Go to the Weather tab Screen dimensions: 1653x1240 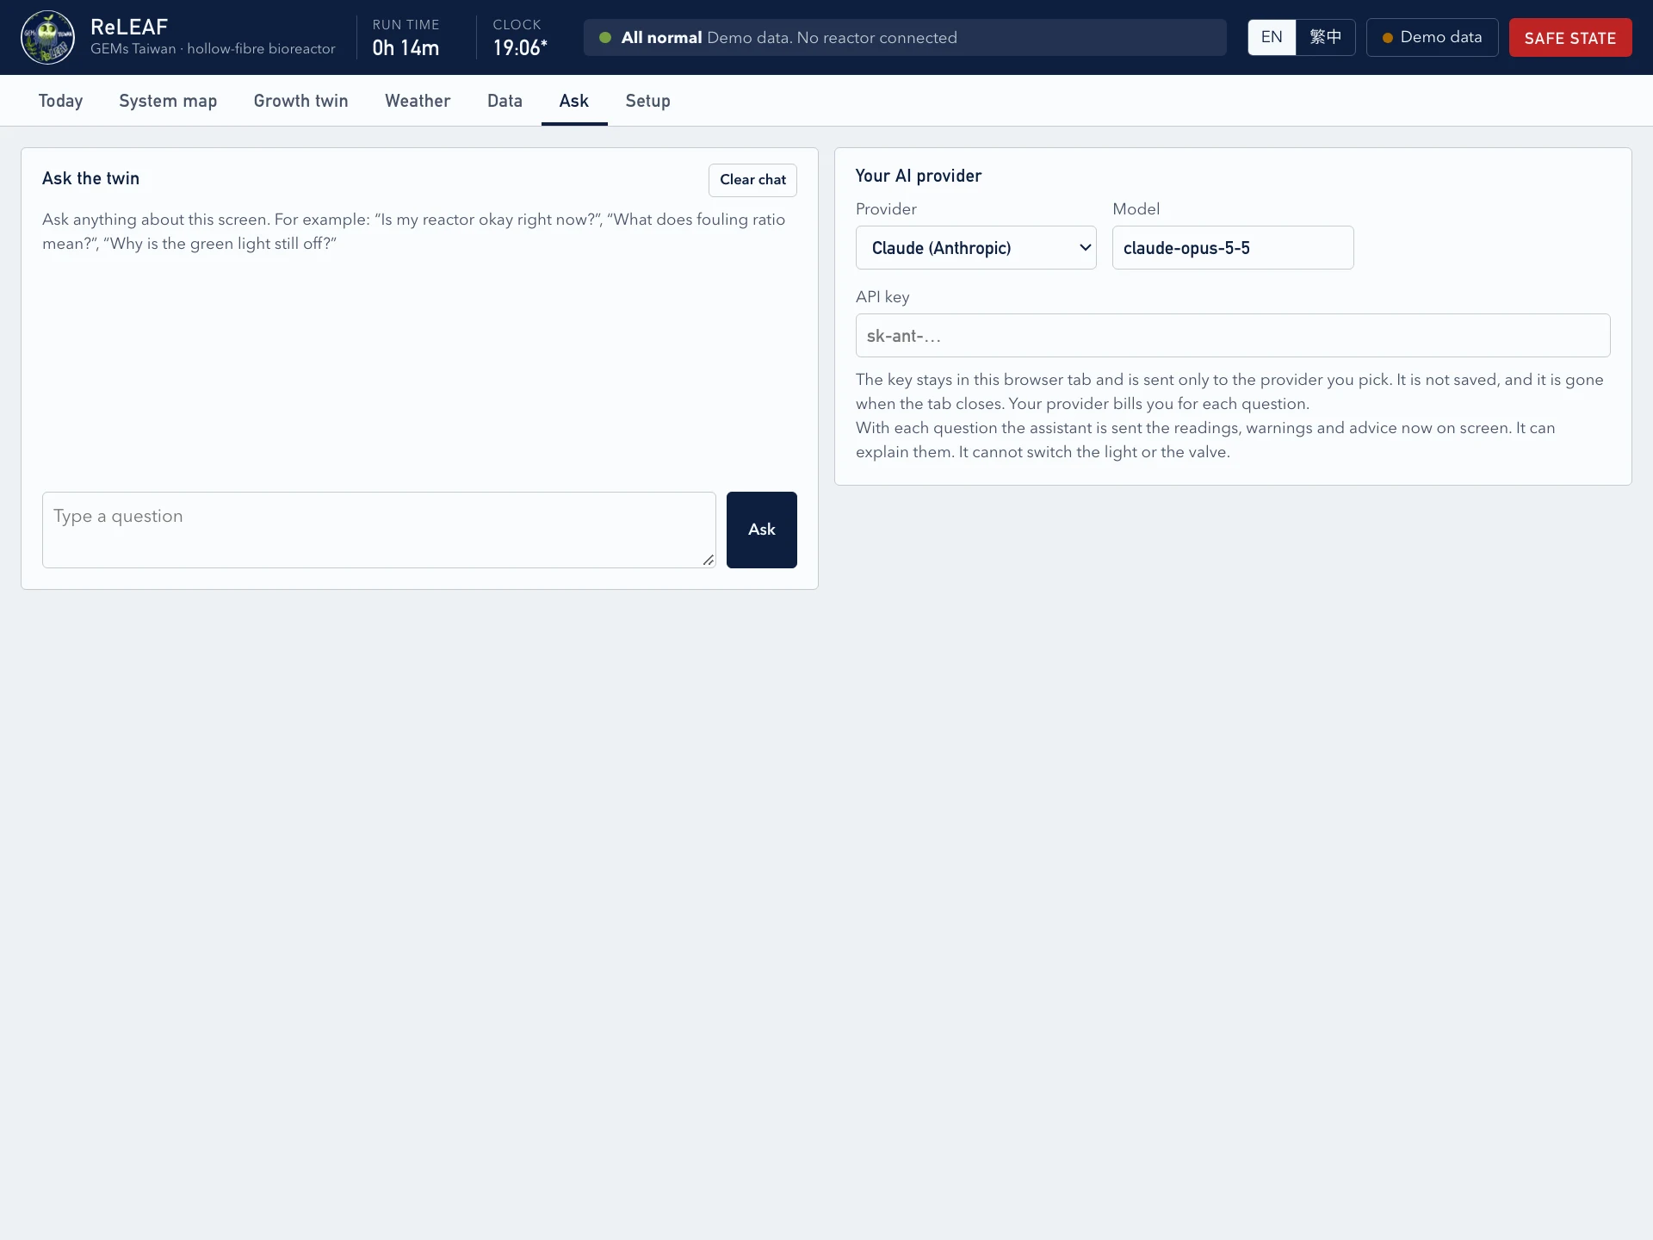point(418,101)
